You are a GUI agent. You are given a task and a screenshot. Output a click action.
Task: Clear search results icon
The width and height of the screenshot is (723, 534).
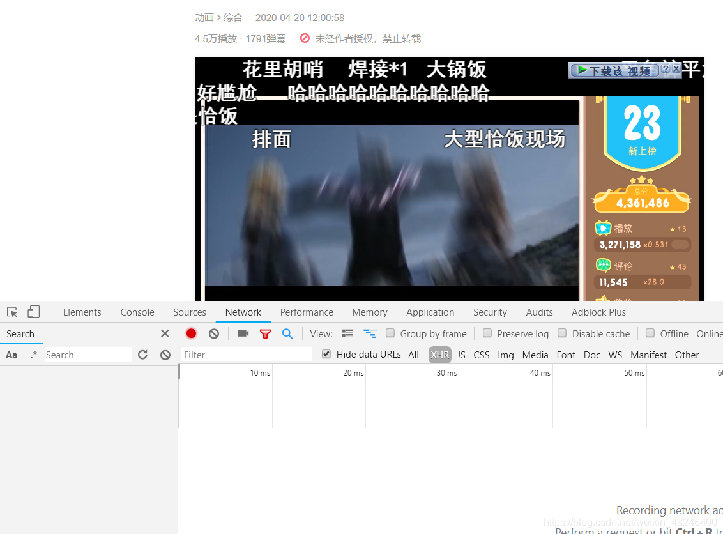[x=165, y=355]
